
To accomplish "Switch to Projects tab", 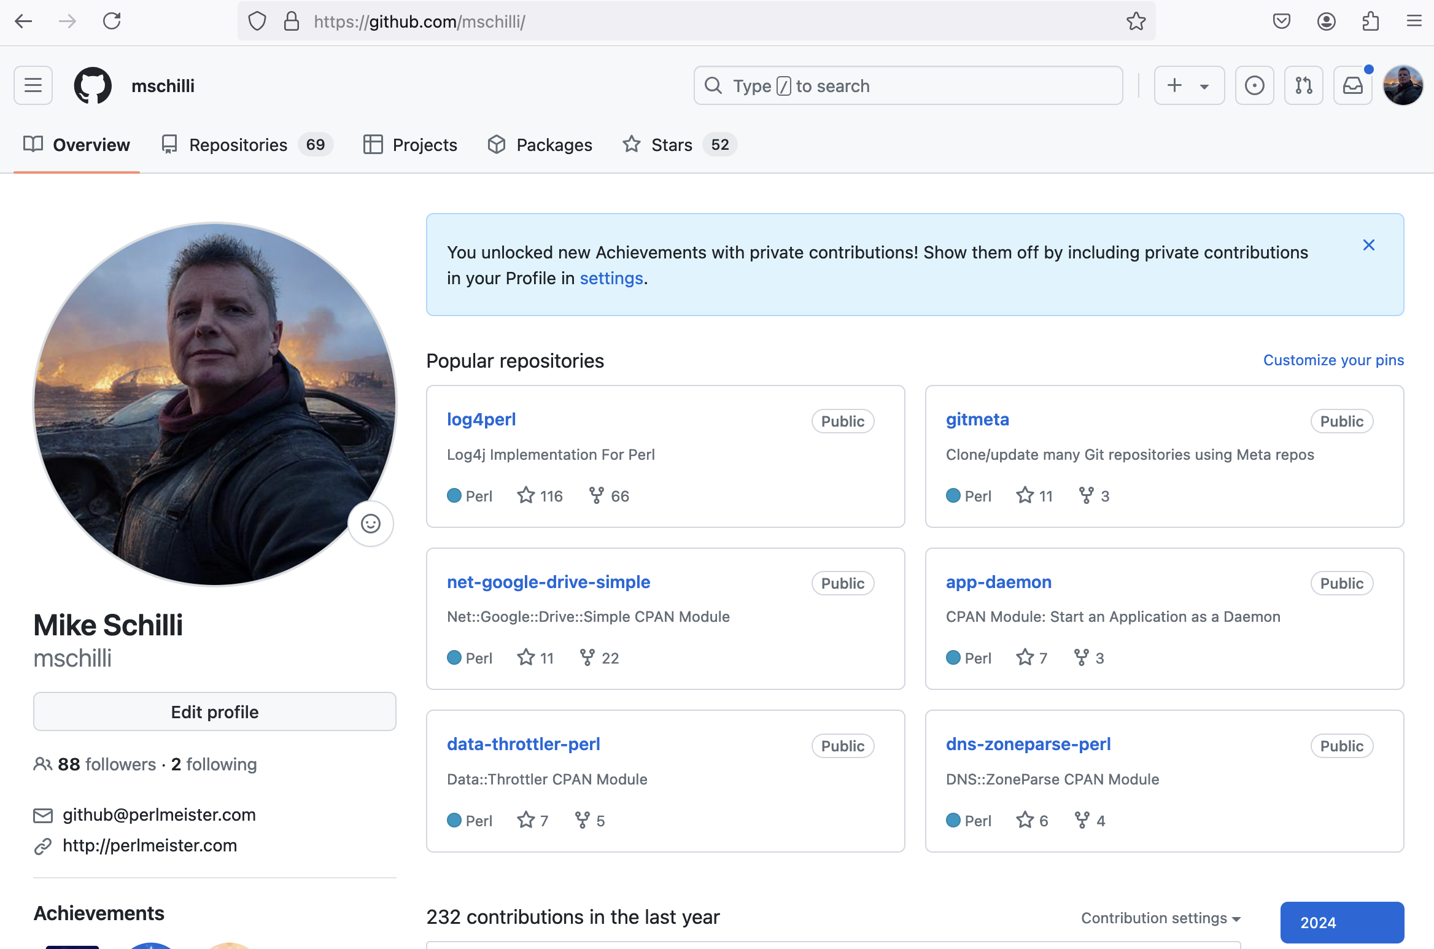I will [410, 145].
